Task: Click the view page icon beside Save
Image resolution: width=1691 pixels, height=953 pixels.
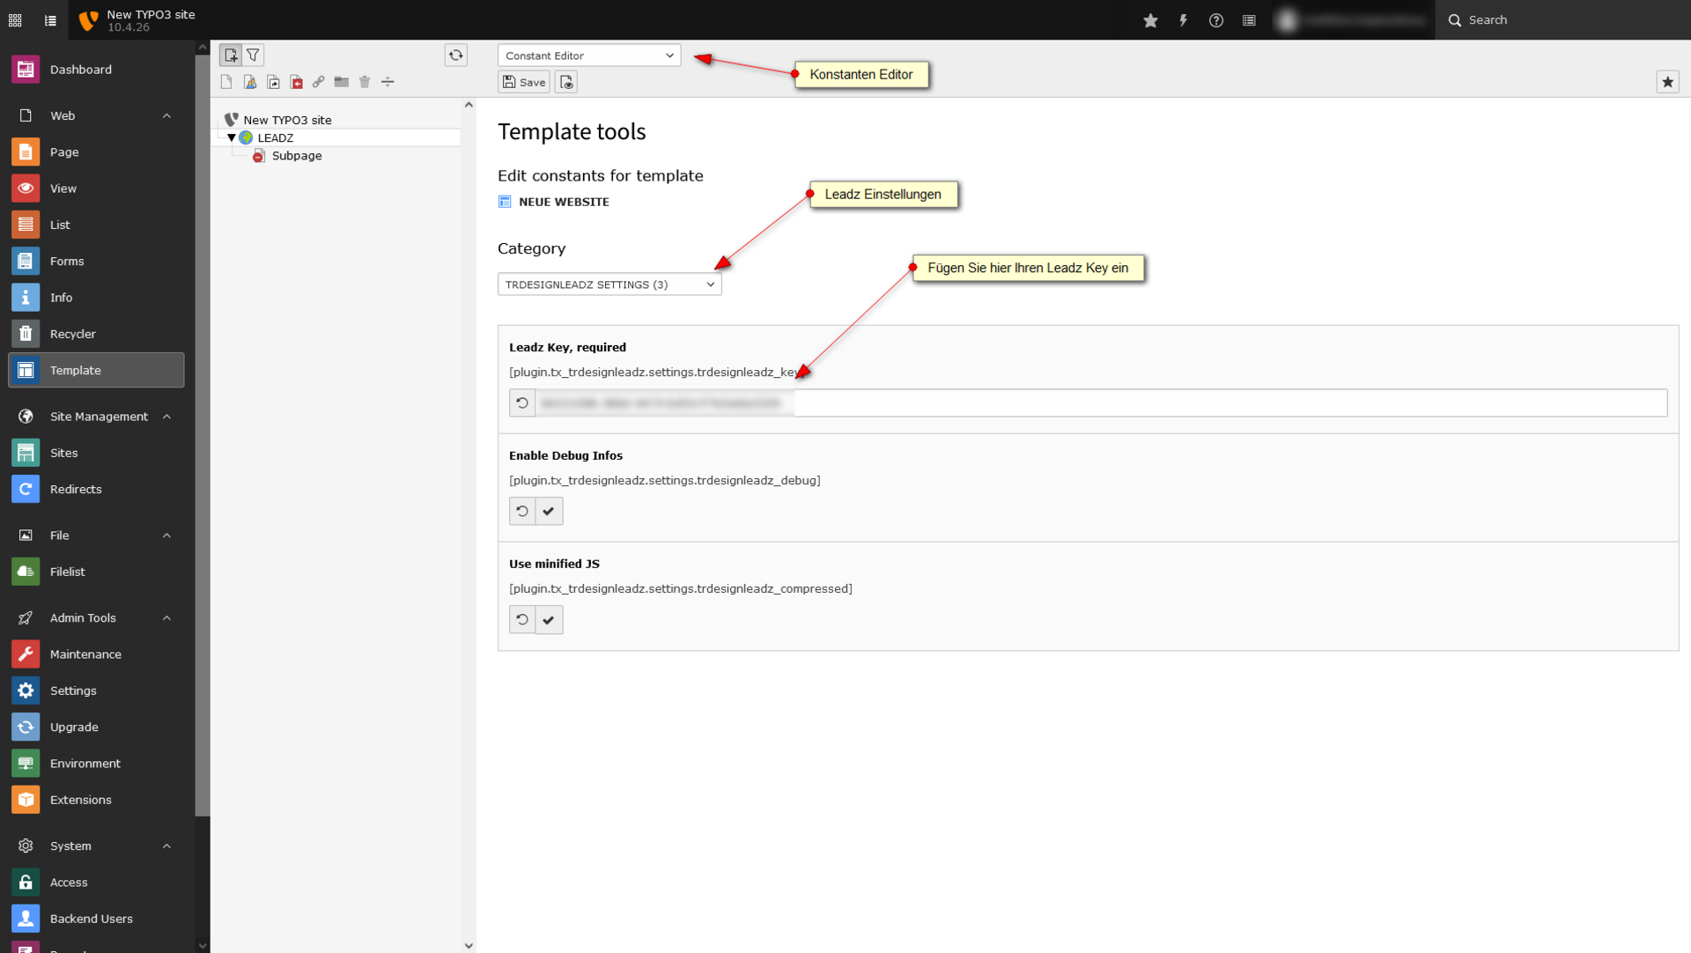Action: tap(566, 82)
